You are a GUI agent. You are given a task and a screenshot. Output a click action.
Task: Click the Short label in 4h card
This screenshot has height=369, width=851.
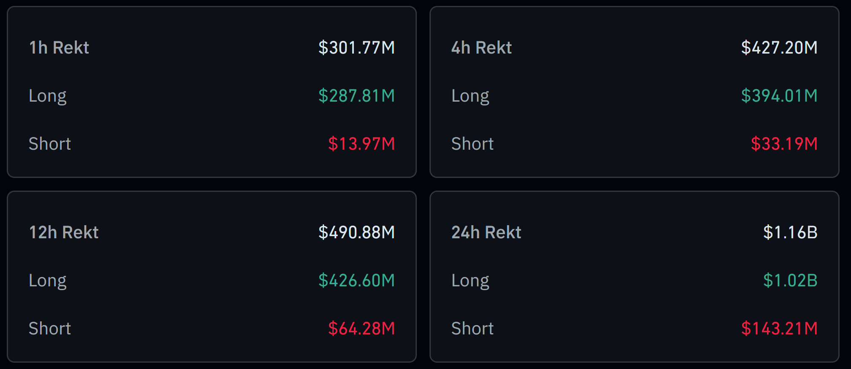tap(473, 144)
